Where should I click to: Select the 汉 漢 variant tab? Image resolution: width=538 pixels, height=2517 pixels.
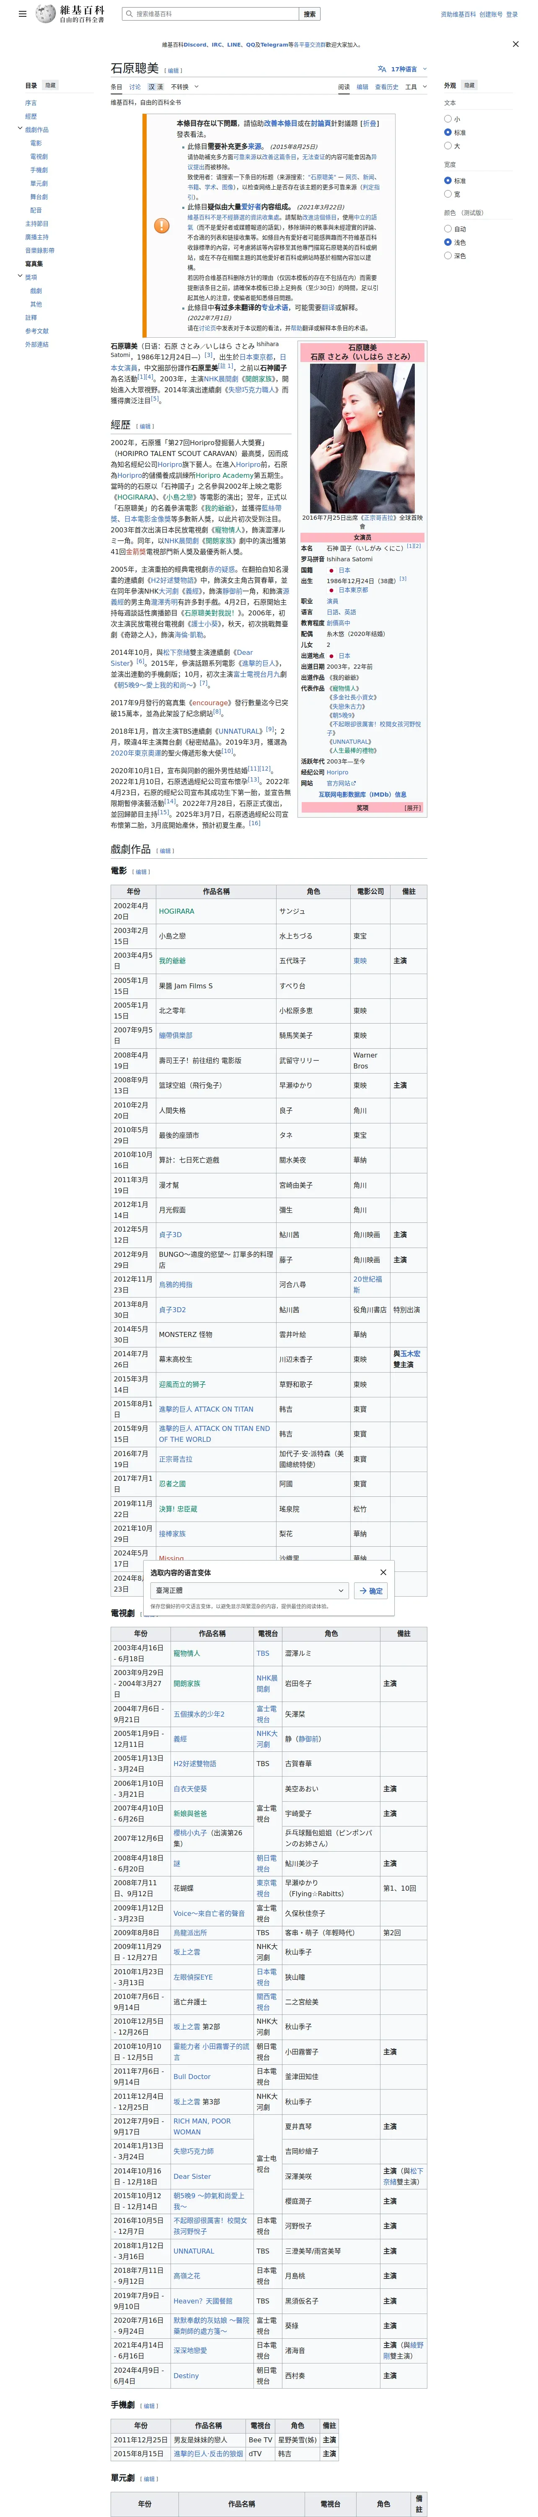pyautogui.click(x=155, y=87)
